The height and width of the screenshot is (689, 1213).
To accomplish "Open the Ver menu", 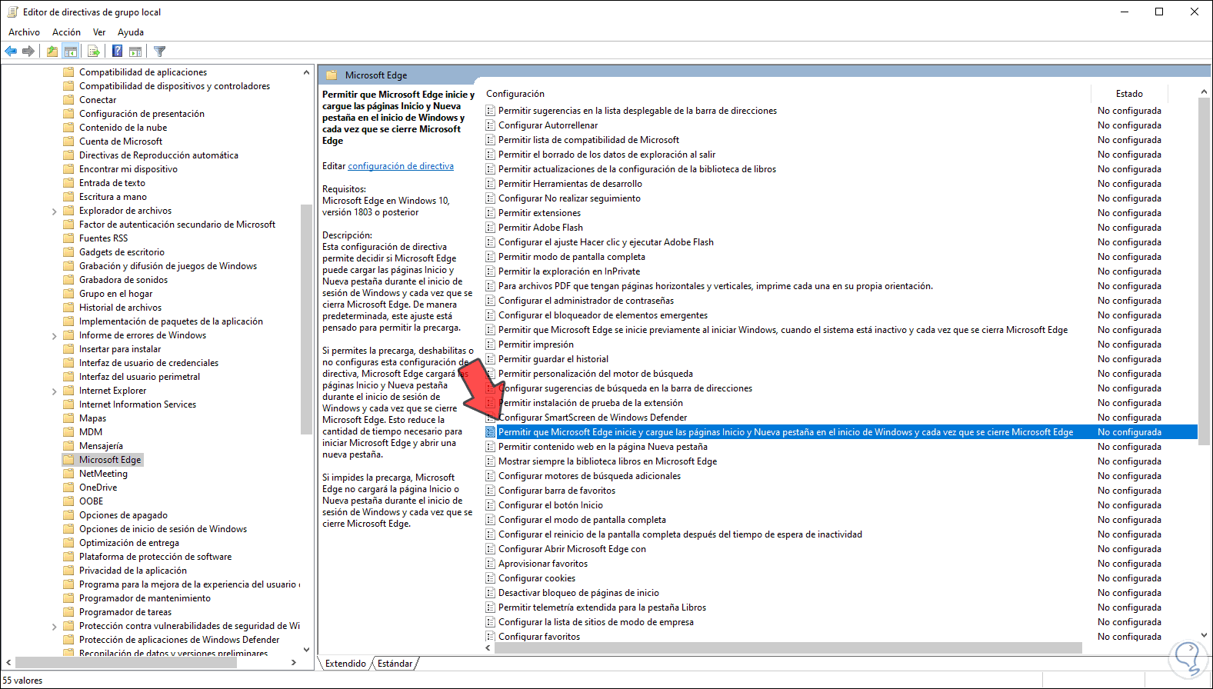I will tap(99, 32).
